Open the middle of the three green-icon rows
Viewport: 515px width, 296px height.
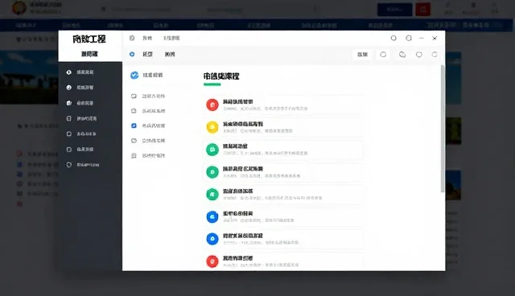tap(283, 171)
